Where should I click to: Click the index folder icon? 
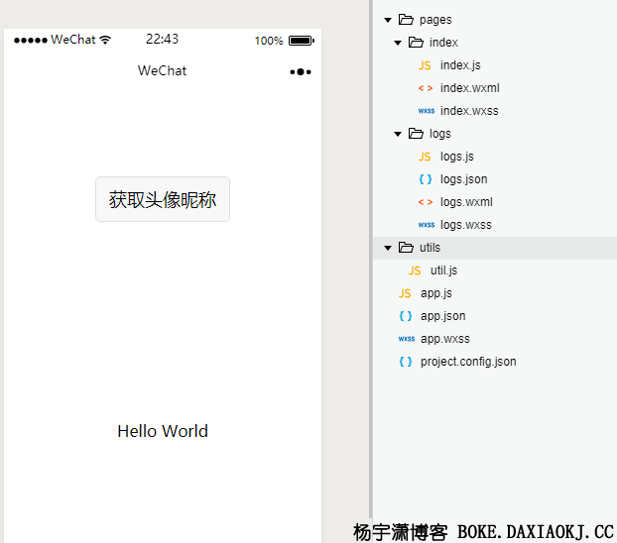click(x=416, y=42)
